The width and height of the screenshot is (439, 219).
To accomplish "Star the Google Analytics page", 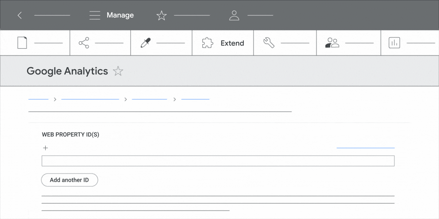I will [x=118, y=71].
